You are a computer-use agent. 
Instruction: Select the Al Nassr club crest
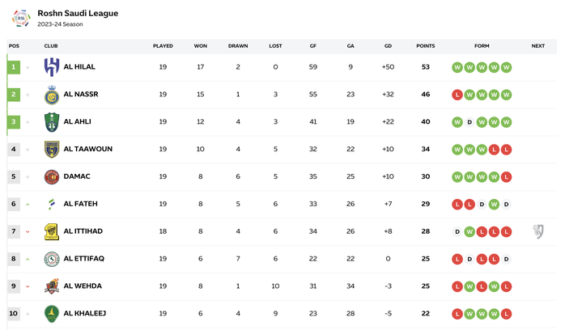[x=52, y=95]
